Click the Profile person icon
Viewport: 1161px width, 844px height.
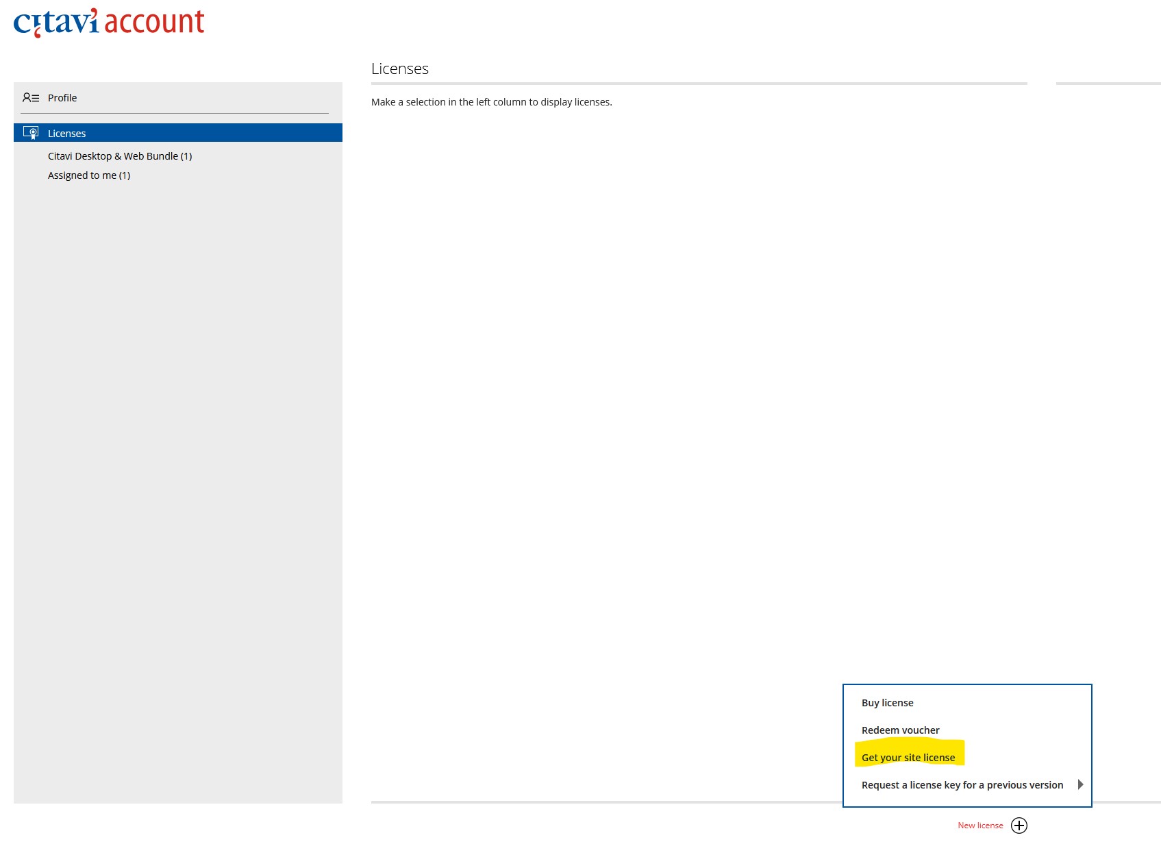(x=31, y=98)
